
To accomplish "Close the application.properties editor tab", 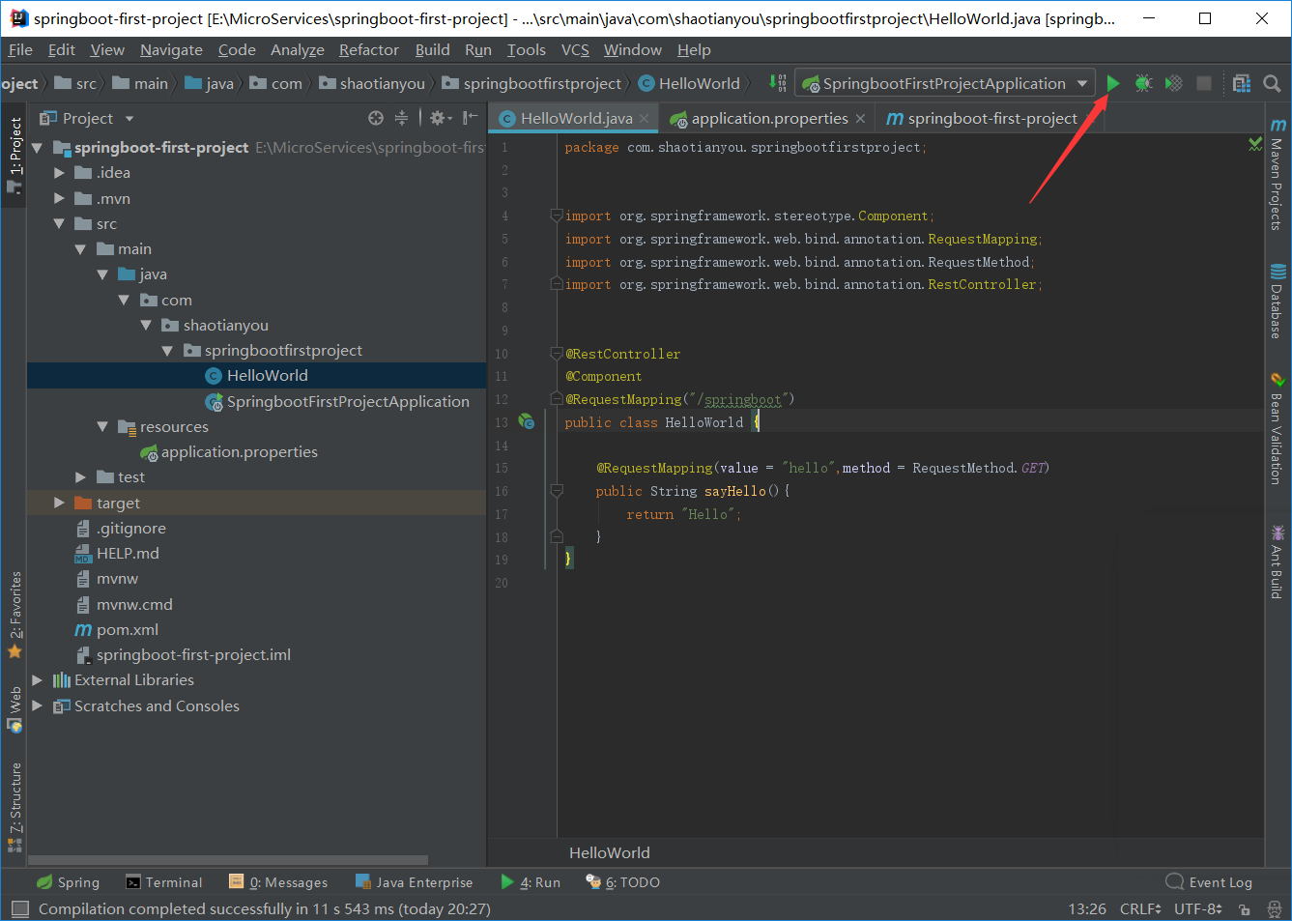I will click(860, 119).
